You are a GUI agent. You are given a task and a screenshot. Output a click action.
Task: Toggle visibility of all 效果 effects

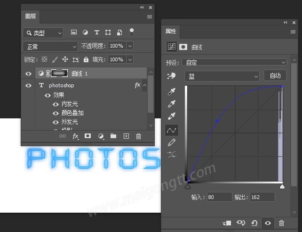coord(48,95)
